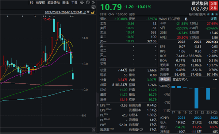Click 疑似减持受限 tag label

[197, 14]
